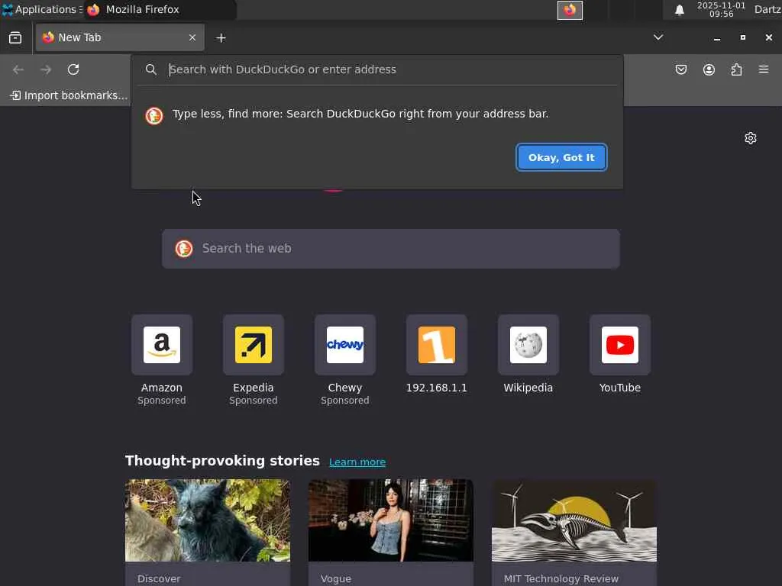
Task: Click the Wikipedia shortcut label text
Action: (528, 388)
